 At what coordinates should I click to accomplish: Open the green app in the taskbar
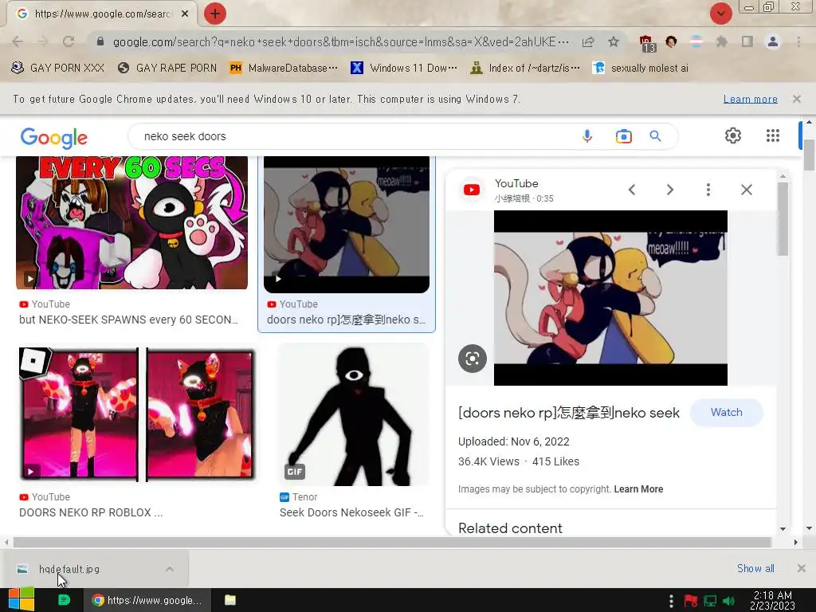64,600
